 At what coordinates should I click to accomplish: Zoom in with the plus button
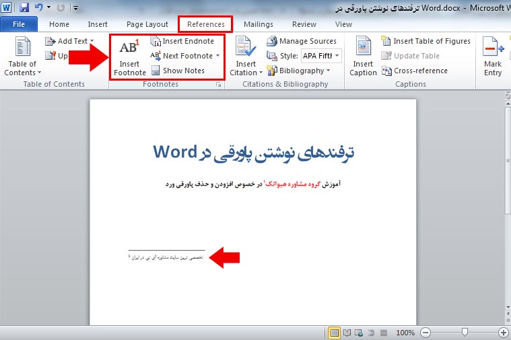(503, 333)
